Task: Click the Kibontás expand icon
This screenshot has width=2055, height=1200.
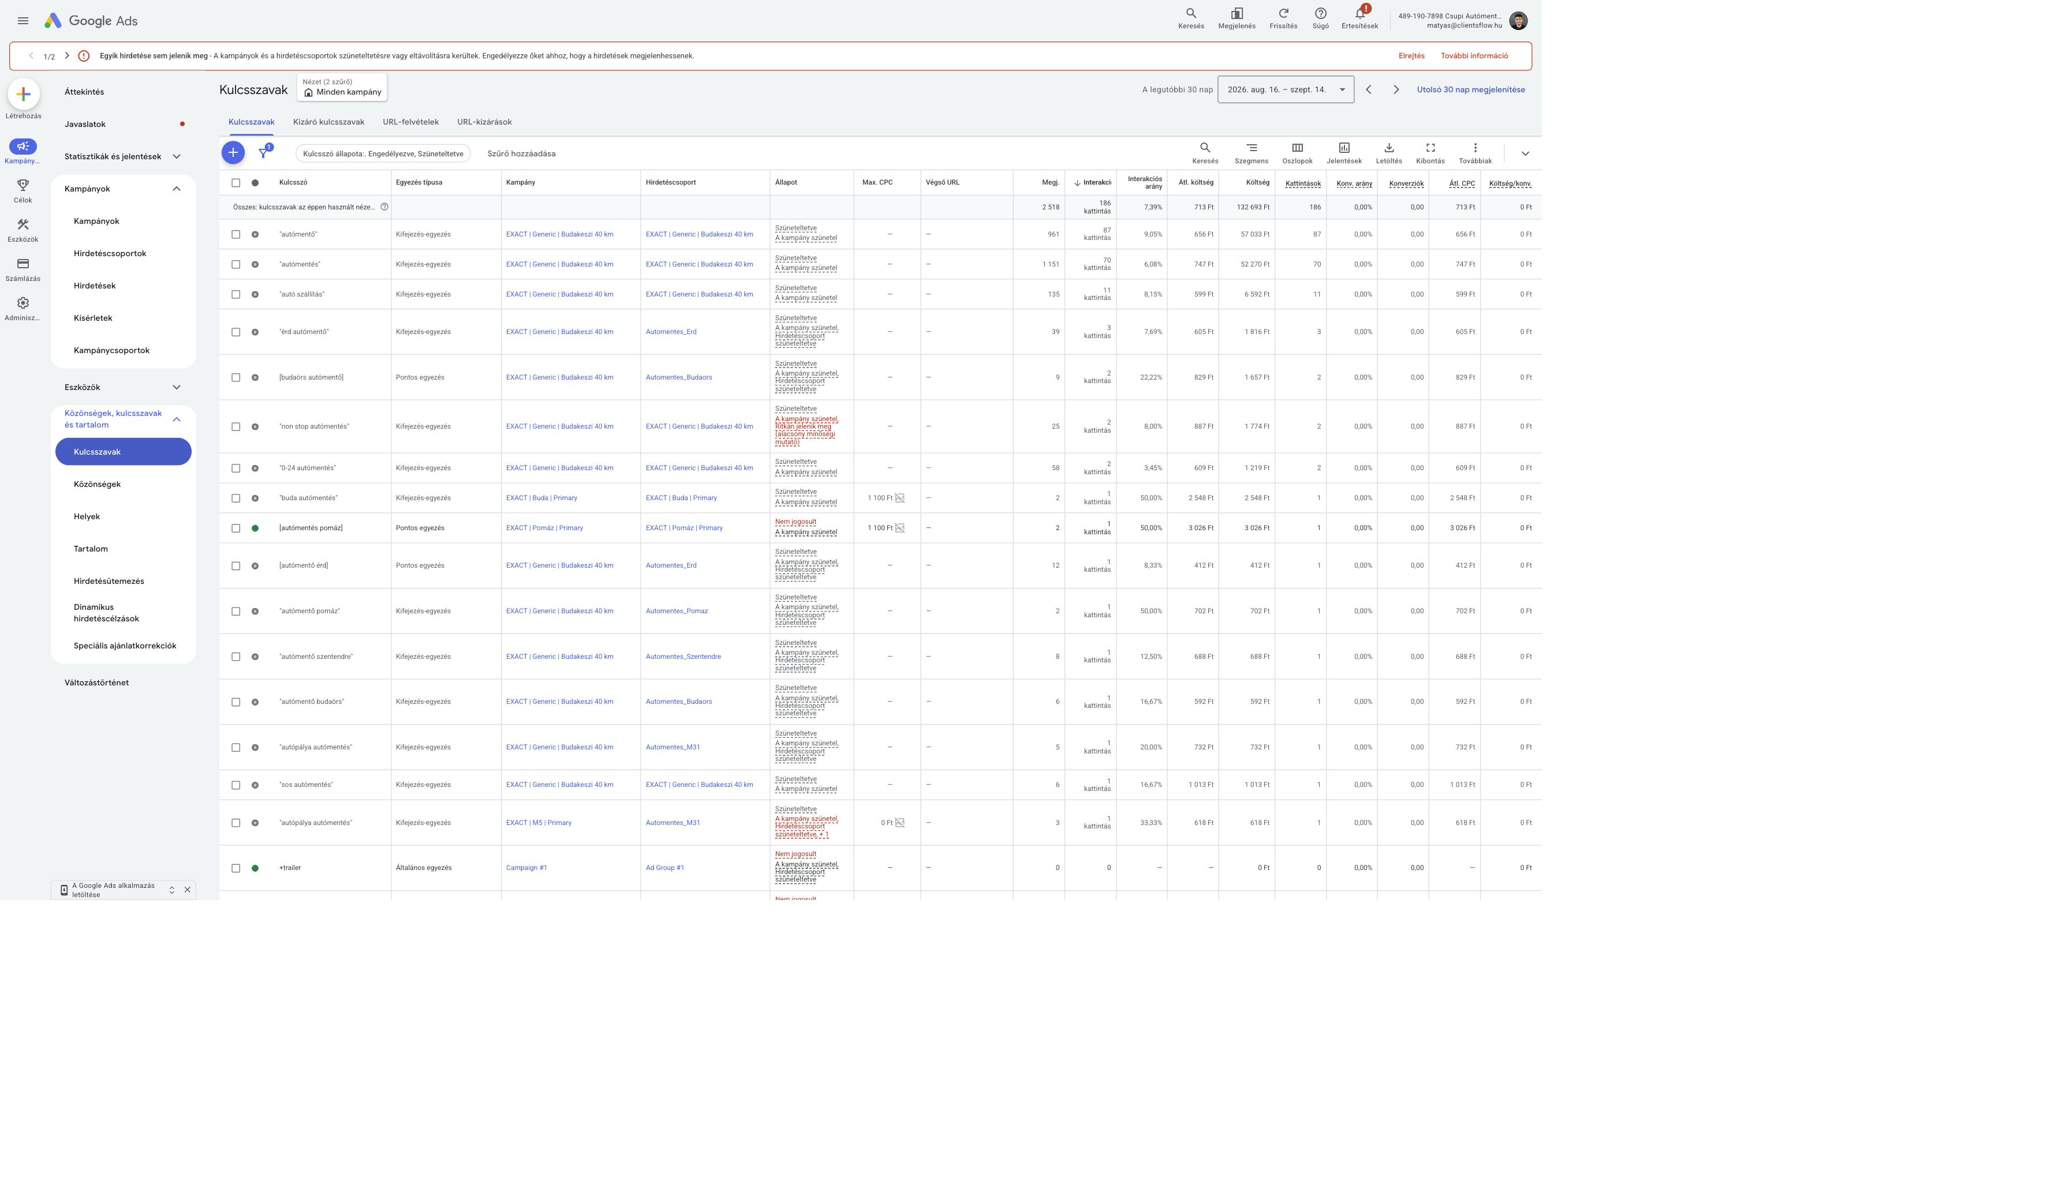Action: point(1429,152)
